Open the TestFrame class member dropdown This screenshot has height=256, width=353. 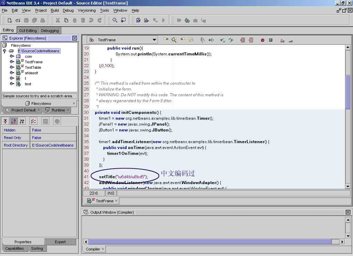(154, 40)
